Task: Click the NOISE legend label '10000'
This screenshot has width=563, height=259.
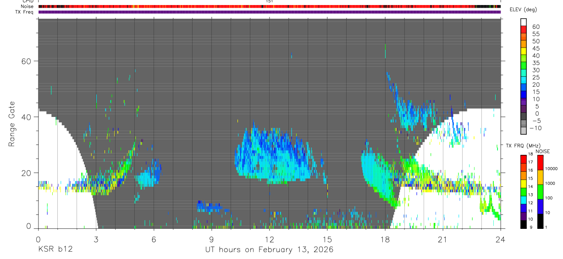Action: 551,169
